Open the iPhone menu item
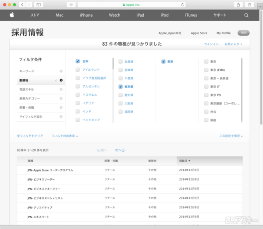This screenshot has height=229, width=263. [x=86, y=15]
